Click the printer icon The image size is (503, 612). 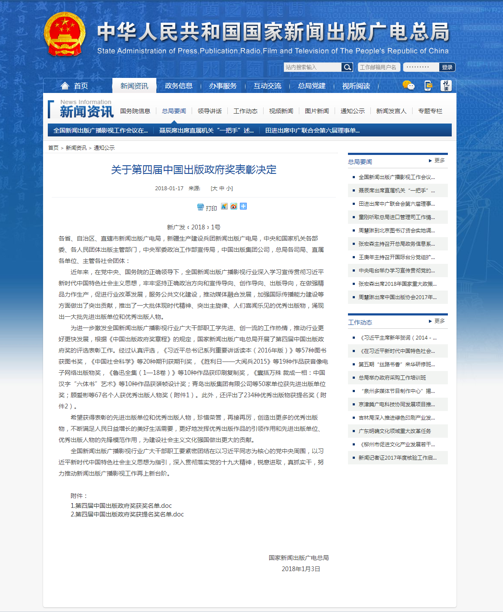(x=200, y=207)
